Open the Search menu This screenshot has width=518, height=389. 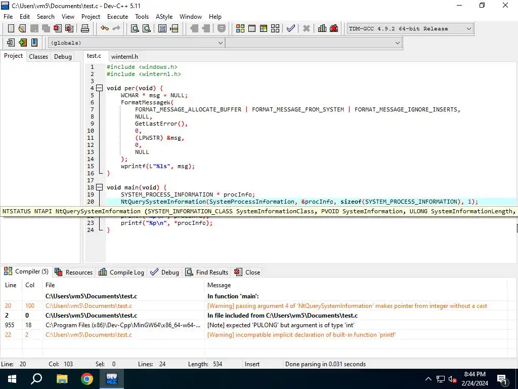tap(46, 17)
